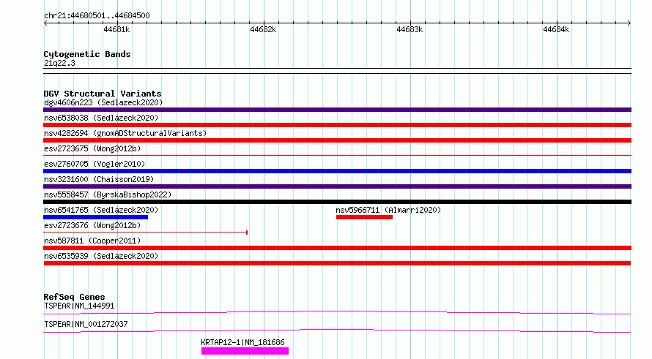This screenshot has height=359, width=652.
Task: Click the Cytogenetic Bands track title
Action: click(x=87, y=54)
